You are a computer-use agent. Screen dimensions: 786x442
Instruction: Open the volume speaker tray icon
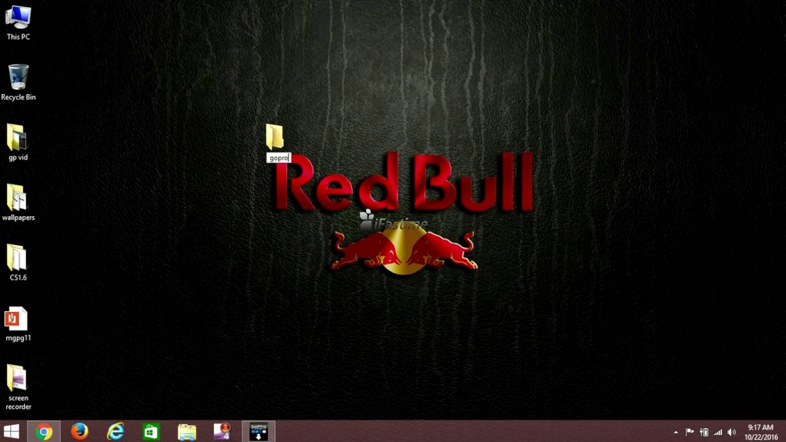click(731, 432)
